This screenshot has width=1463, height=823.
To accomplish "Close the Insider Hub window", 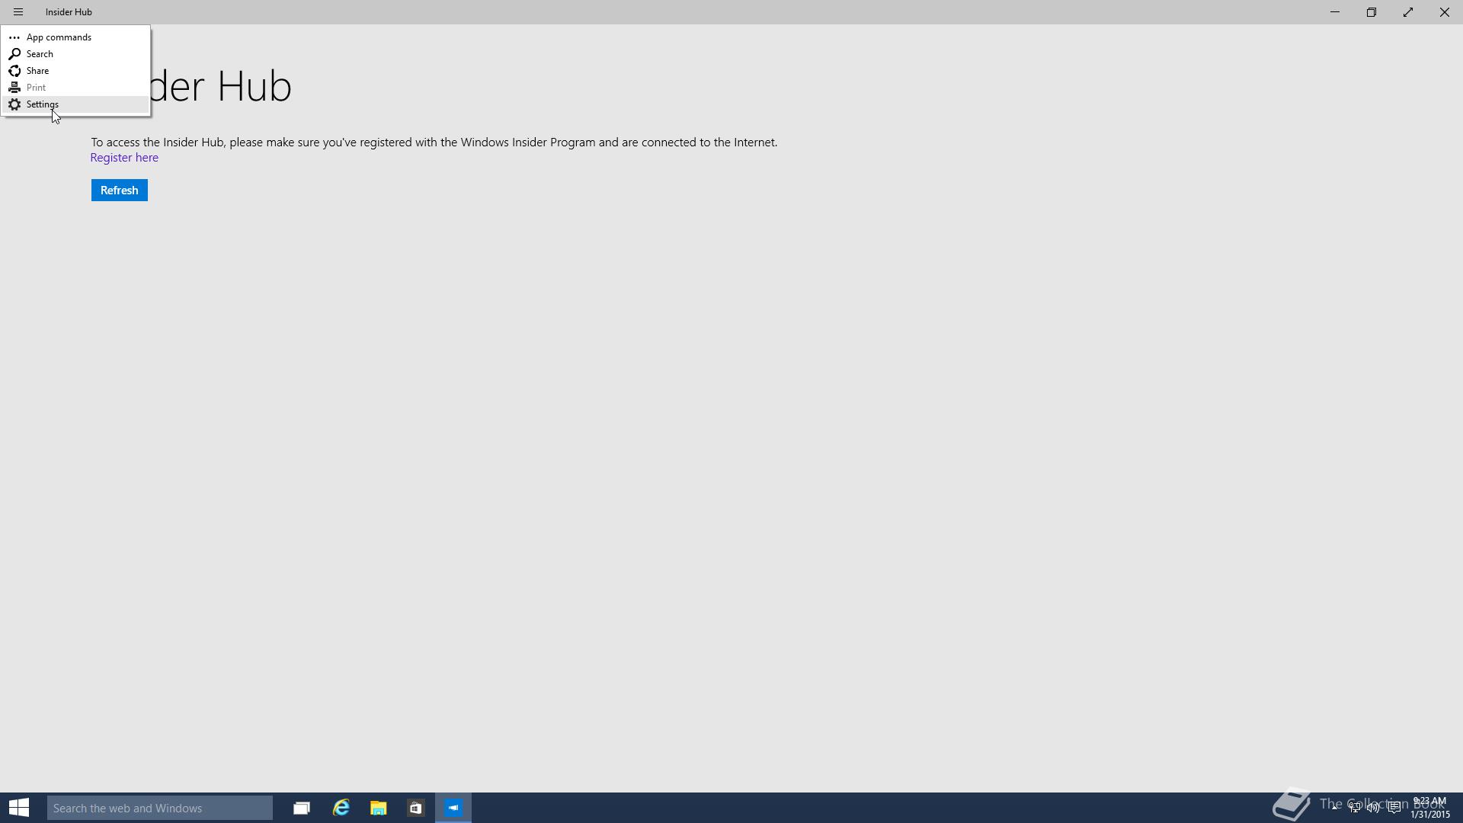I will coord(1445,12).
